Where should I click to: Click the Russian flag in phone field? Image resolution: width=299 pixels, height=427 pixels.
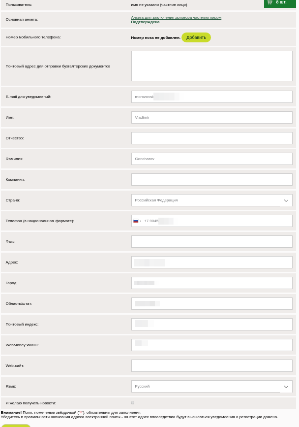click(136, 221)
